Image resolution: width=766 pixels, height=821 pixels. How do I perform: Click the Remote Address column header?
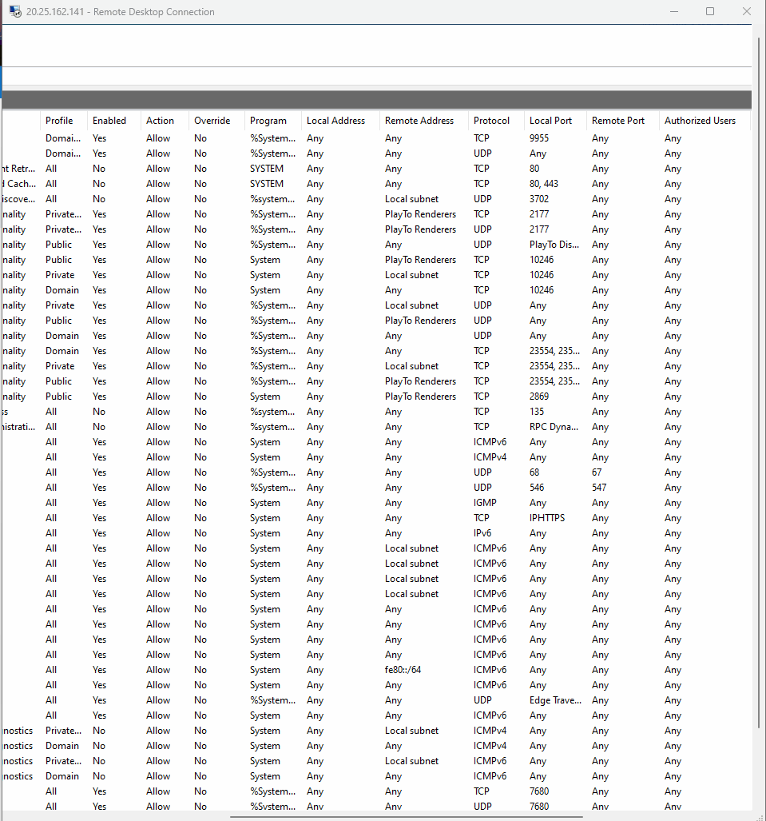coord(419,121)
